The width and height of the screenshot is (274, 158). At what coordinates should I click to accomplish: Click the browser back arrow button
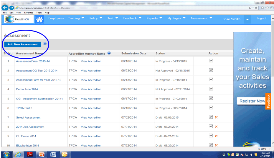coord(5,8)
